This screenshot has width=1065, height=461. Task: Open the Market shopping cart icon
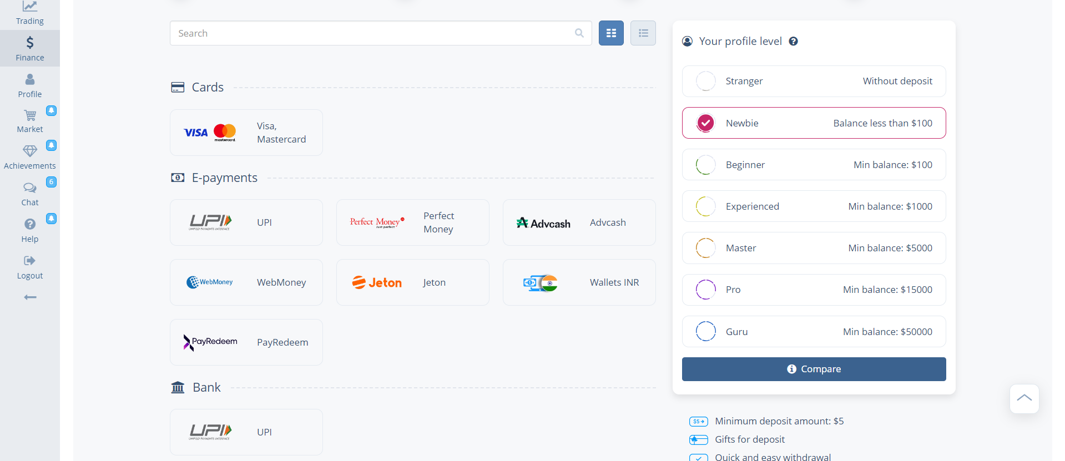[x=30, y=115]
